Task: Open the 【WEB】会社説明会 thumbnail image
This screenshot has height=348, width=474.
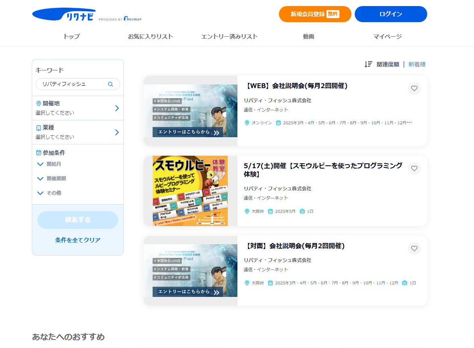Action: pos(190,111)
